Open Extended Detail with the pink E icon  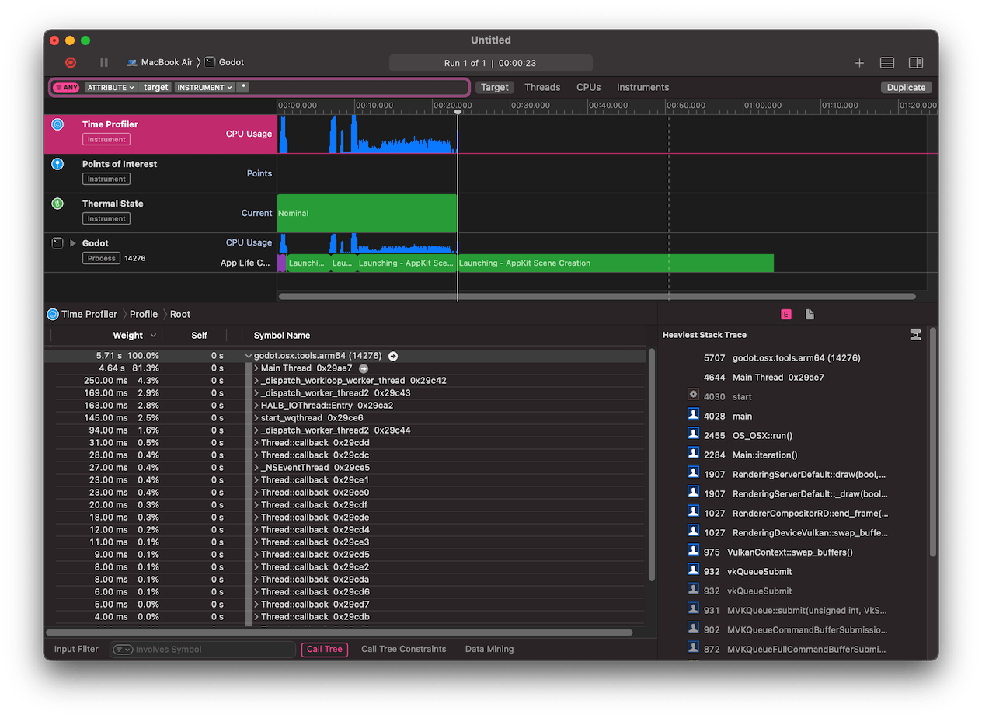pyautogui.click(x=785, y=314)
